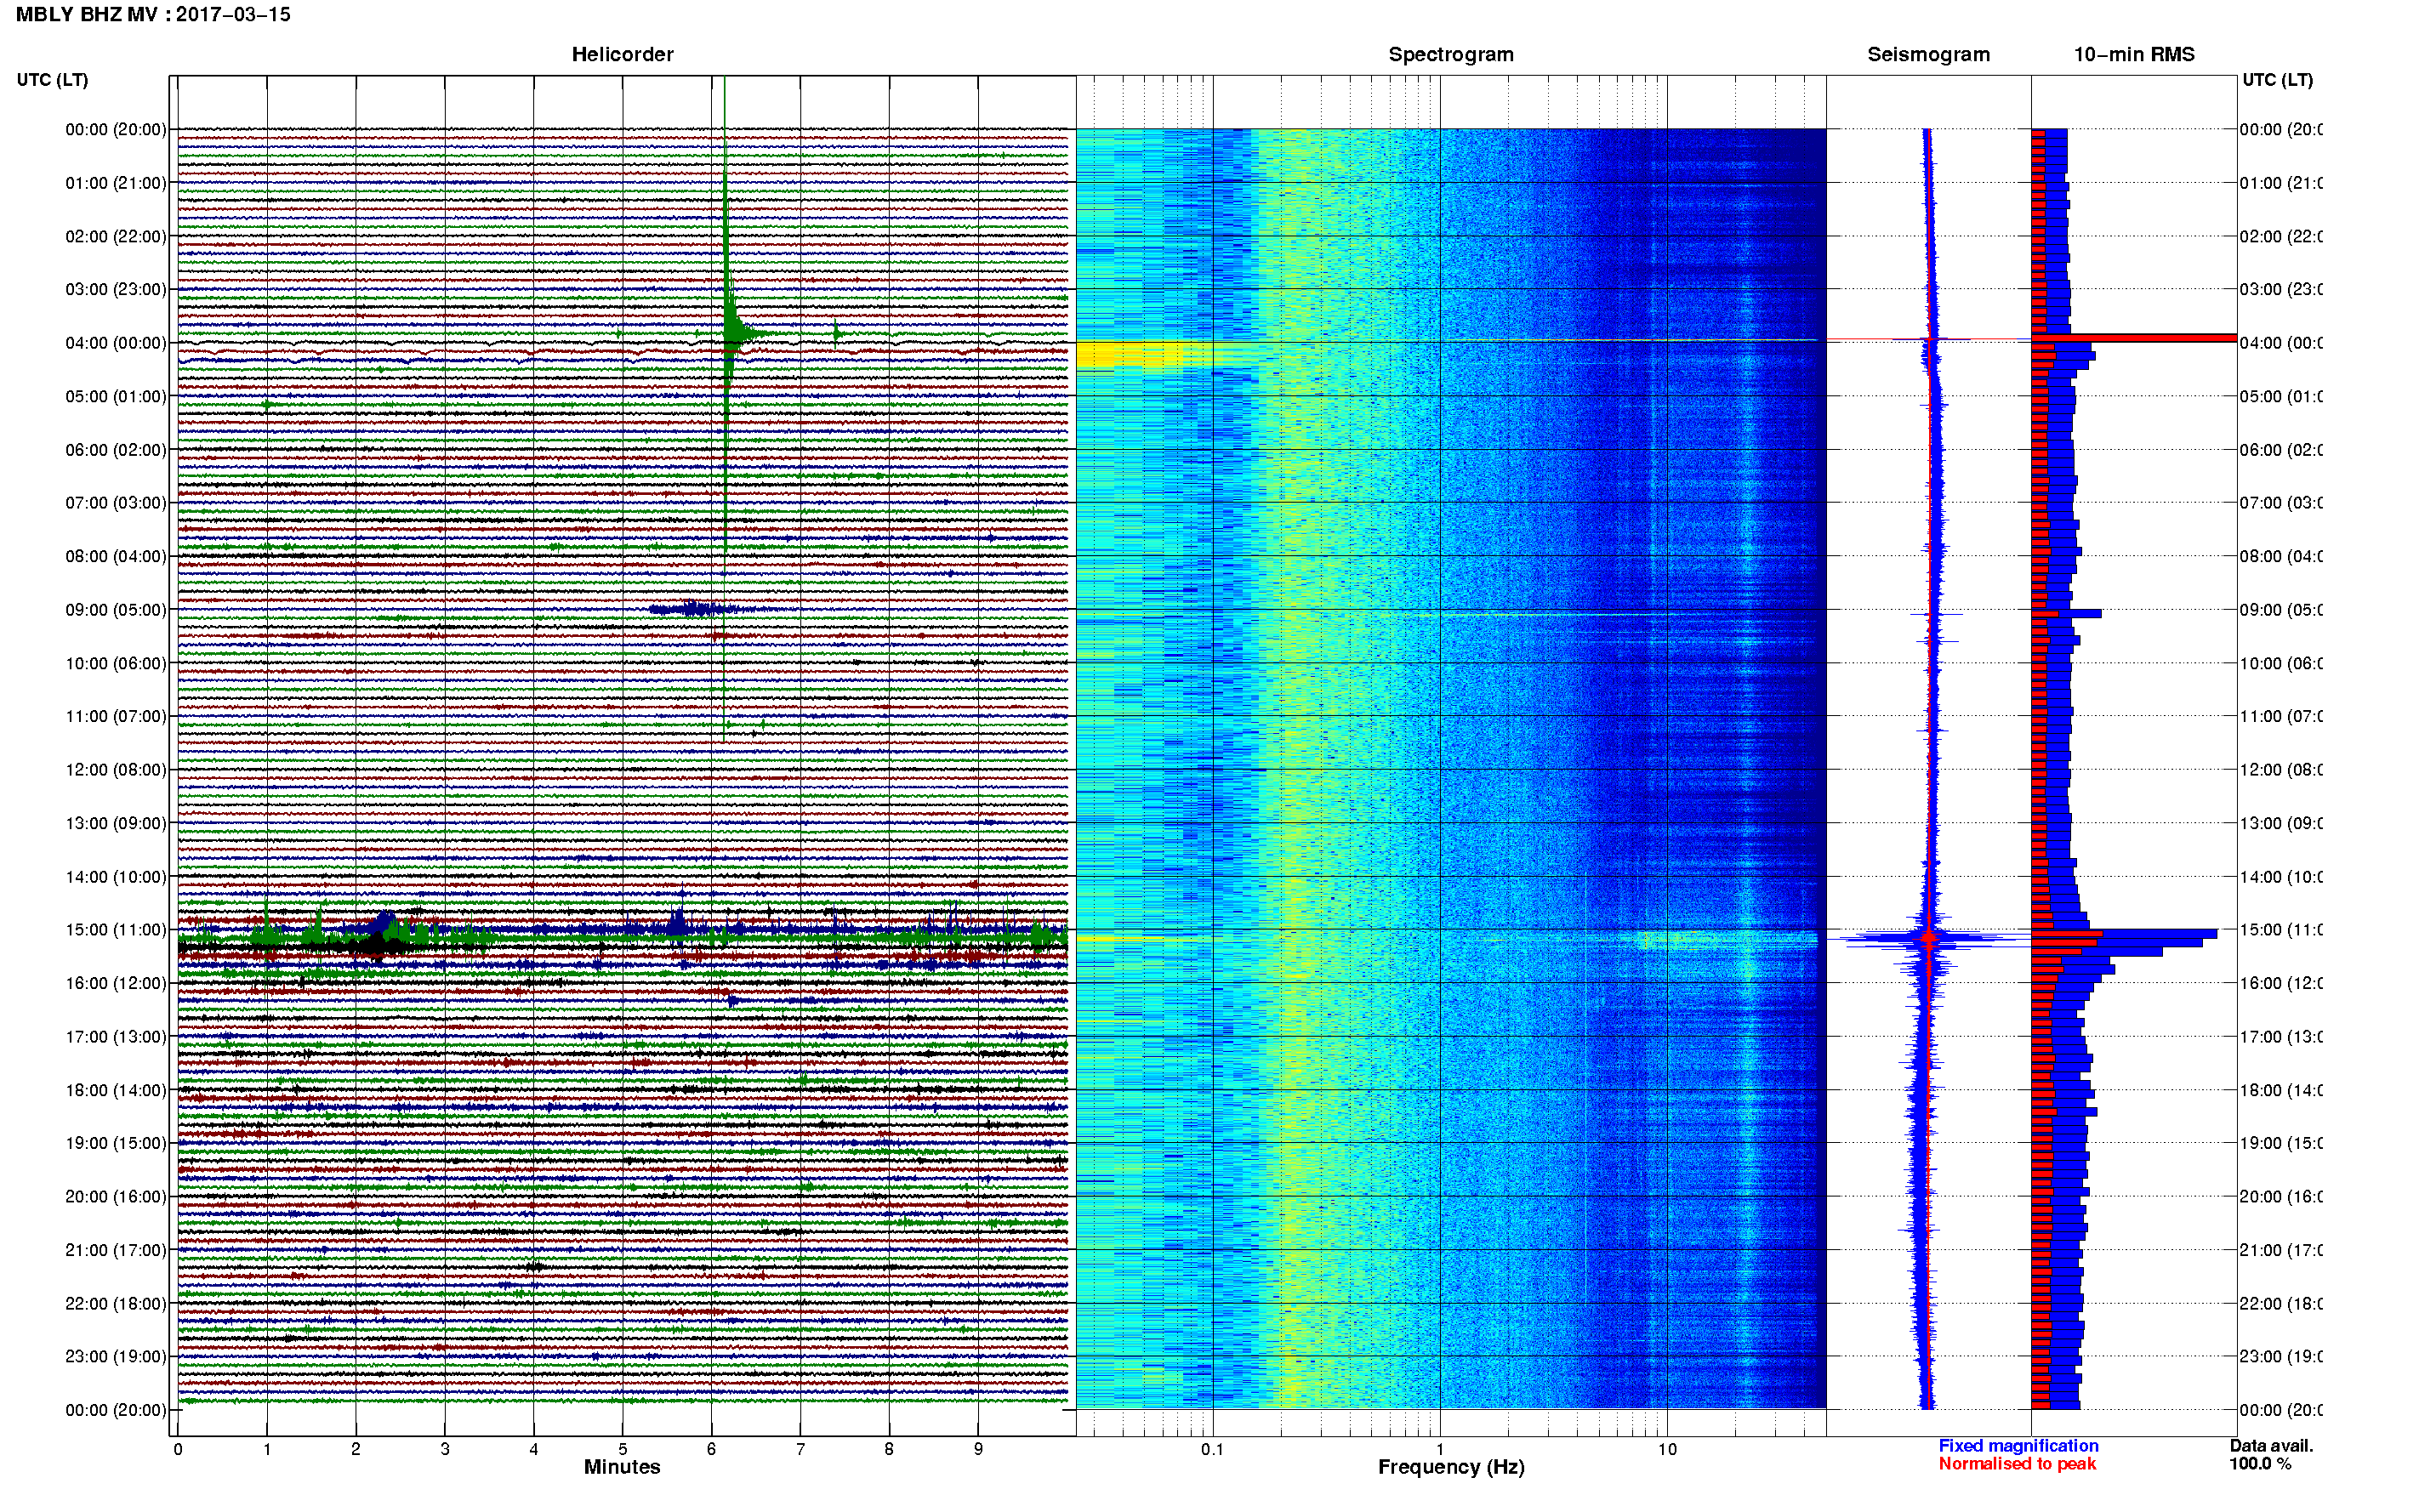
Task: Select 17:00 (13:00) on the Helicorder time axis
Action: (x=116, y=1037)
